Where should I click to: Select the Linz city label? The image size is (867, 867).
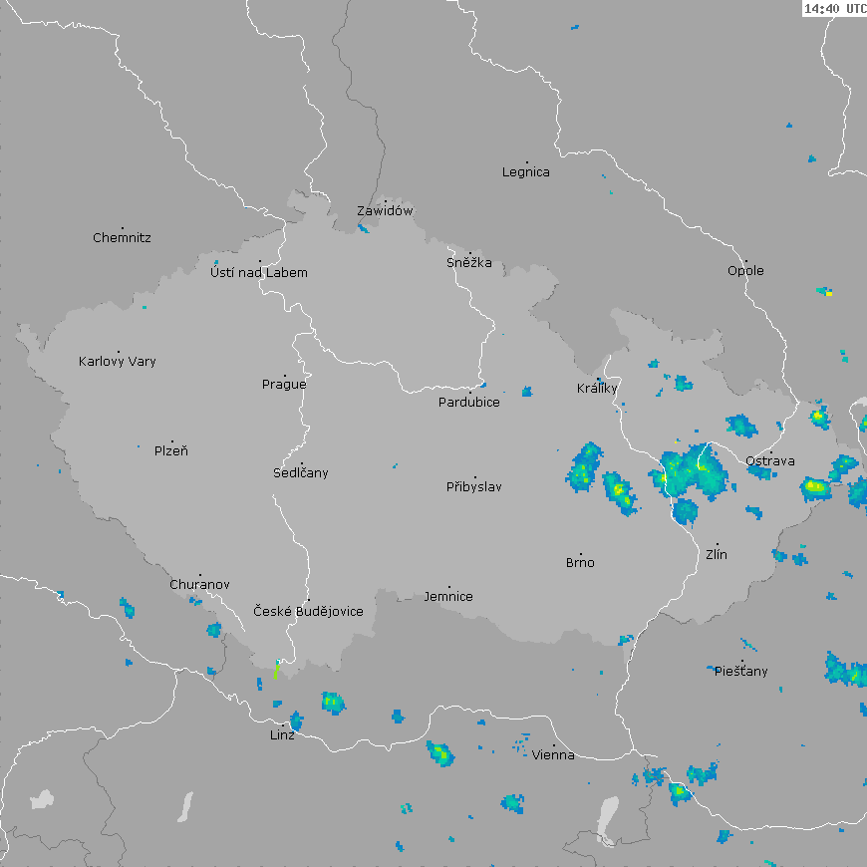282,735
